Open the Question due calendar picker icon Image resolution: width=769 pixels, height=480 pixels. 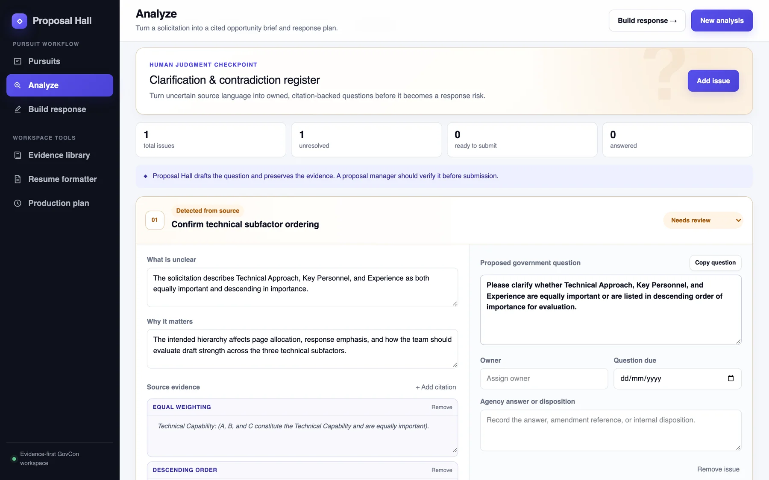[x=731, y=378]
